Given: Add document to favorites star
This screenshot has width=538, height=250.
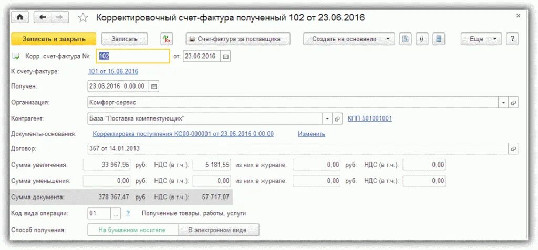Looking at the screenshot, I should (82, 18).
